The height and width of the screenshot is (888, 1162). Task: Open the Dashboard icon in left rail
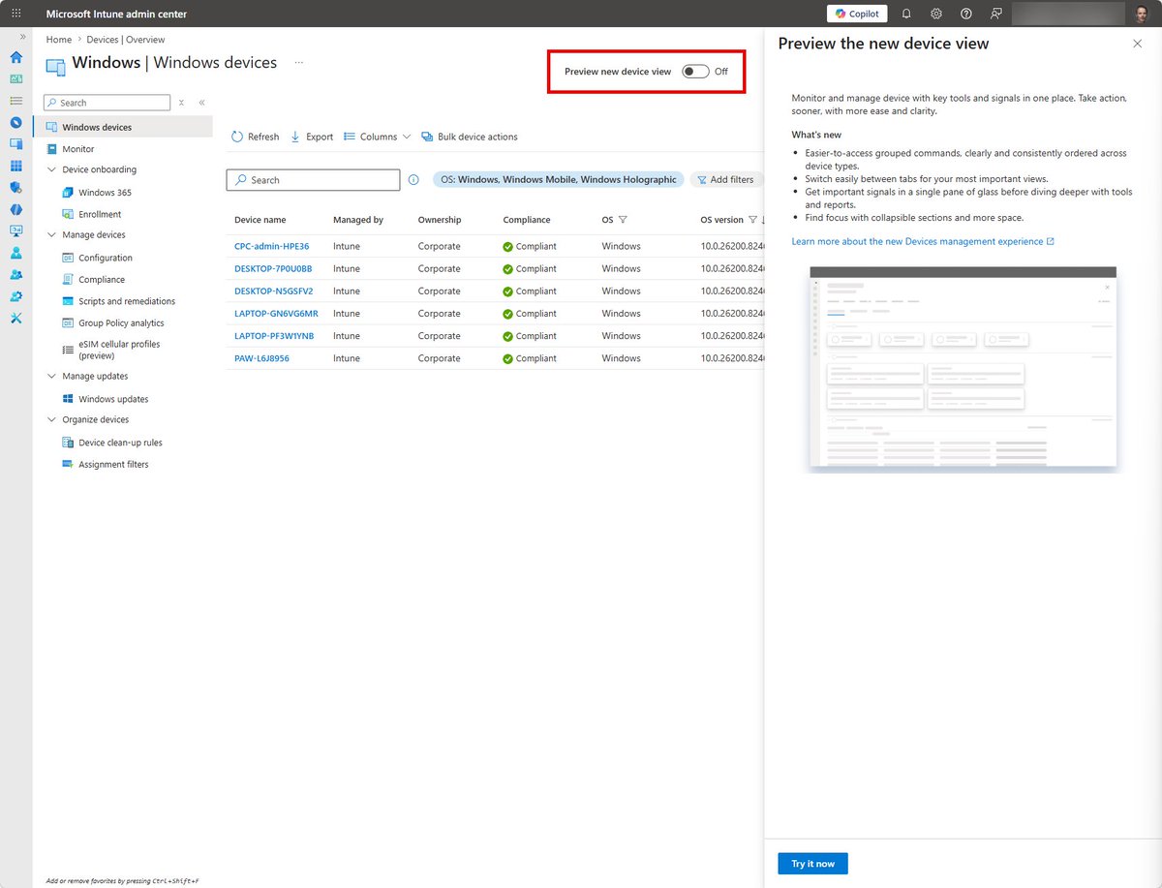[15, 78]
